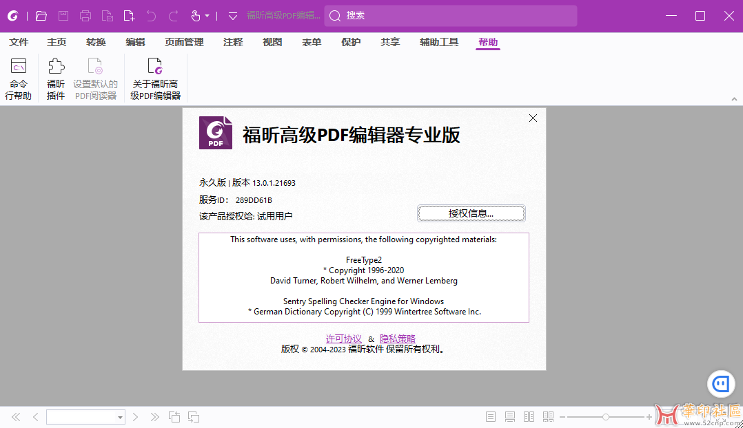Switch to the 页面管理 tab

184,42
